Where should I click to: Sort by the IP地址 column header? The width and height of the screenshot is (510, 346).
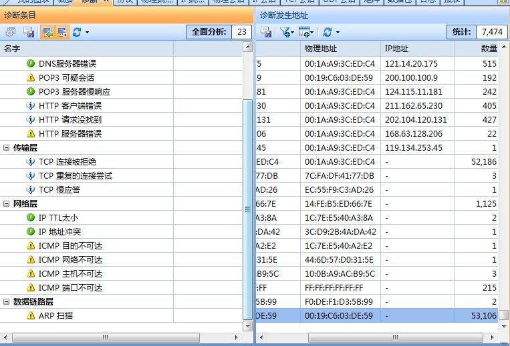(417, 49)
